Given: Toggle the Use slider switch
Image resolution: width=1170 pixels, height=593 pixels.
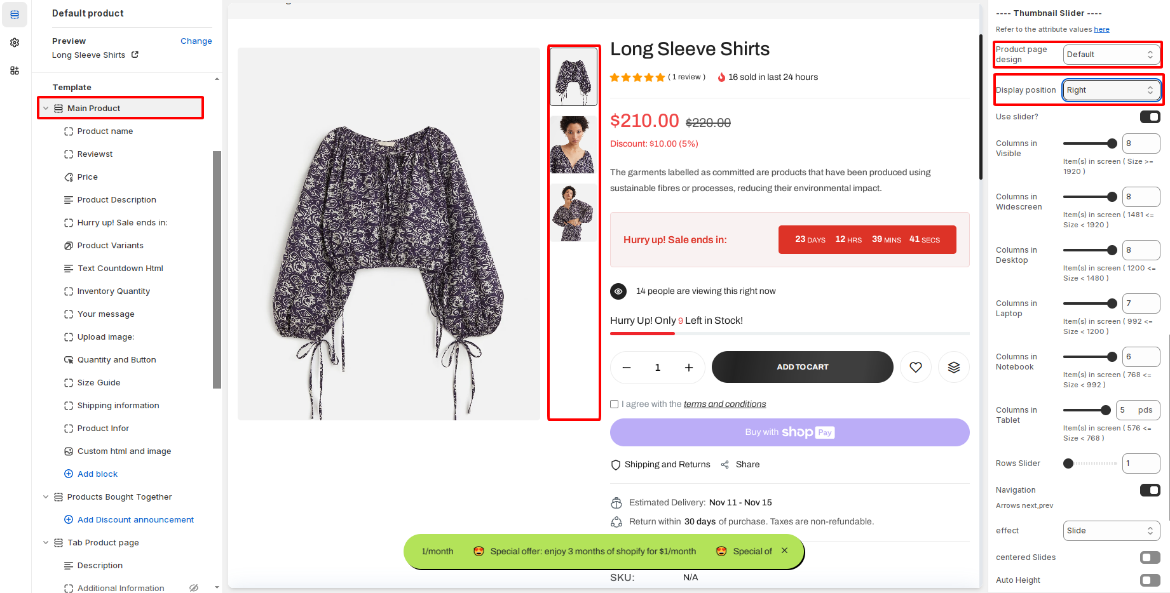Looking at the screenshot, I should tap(1150, 117).
